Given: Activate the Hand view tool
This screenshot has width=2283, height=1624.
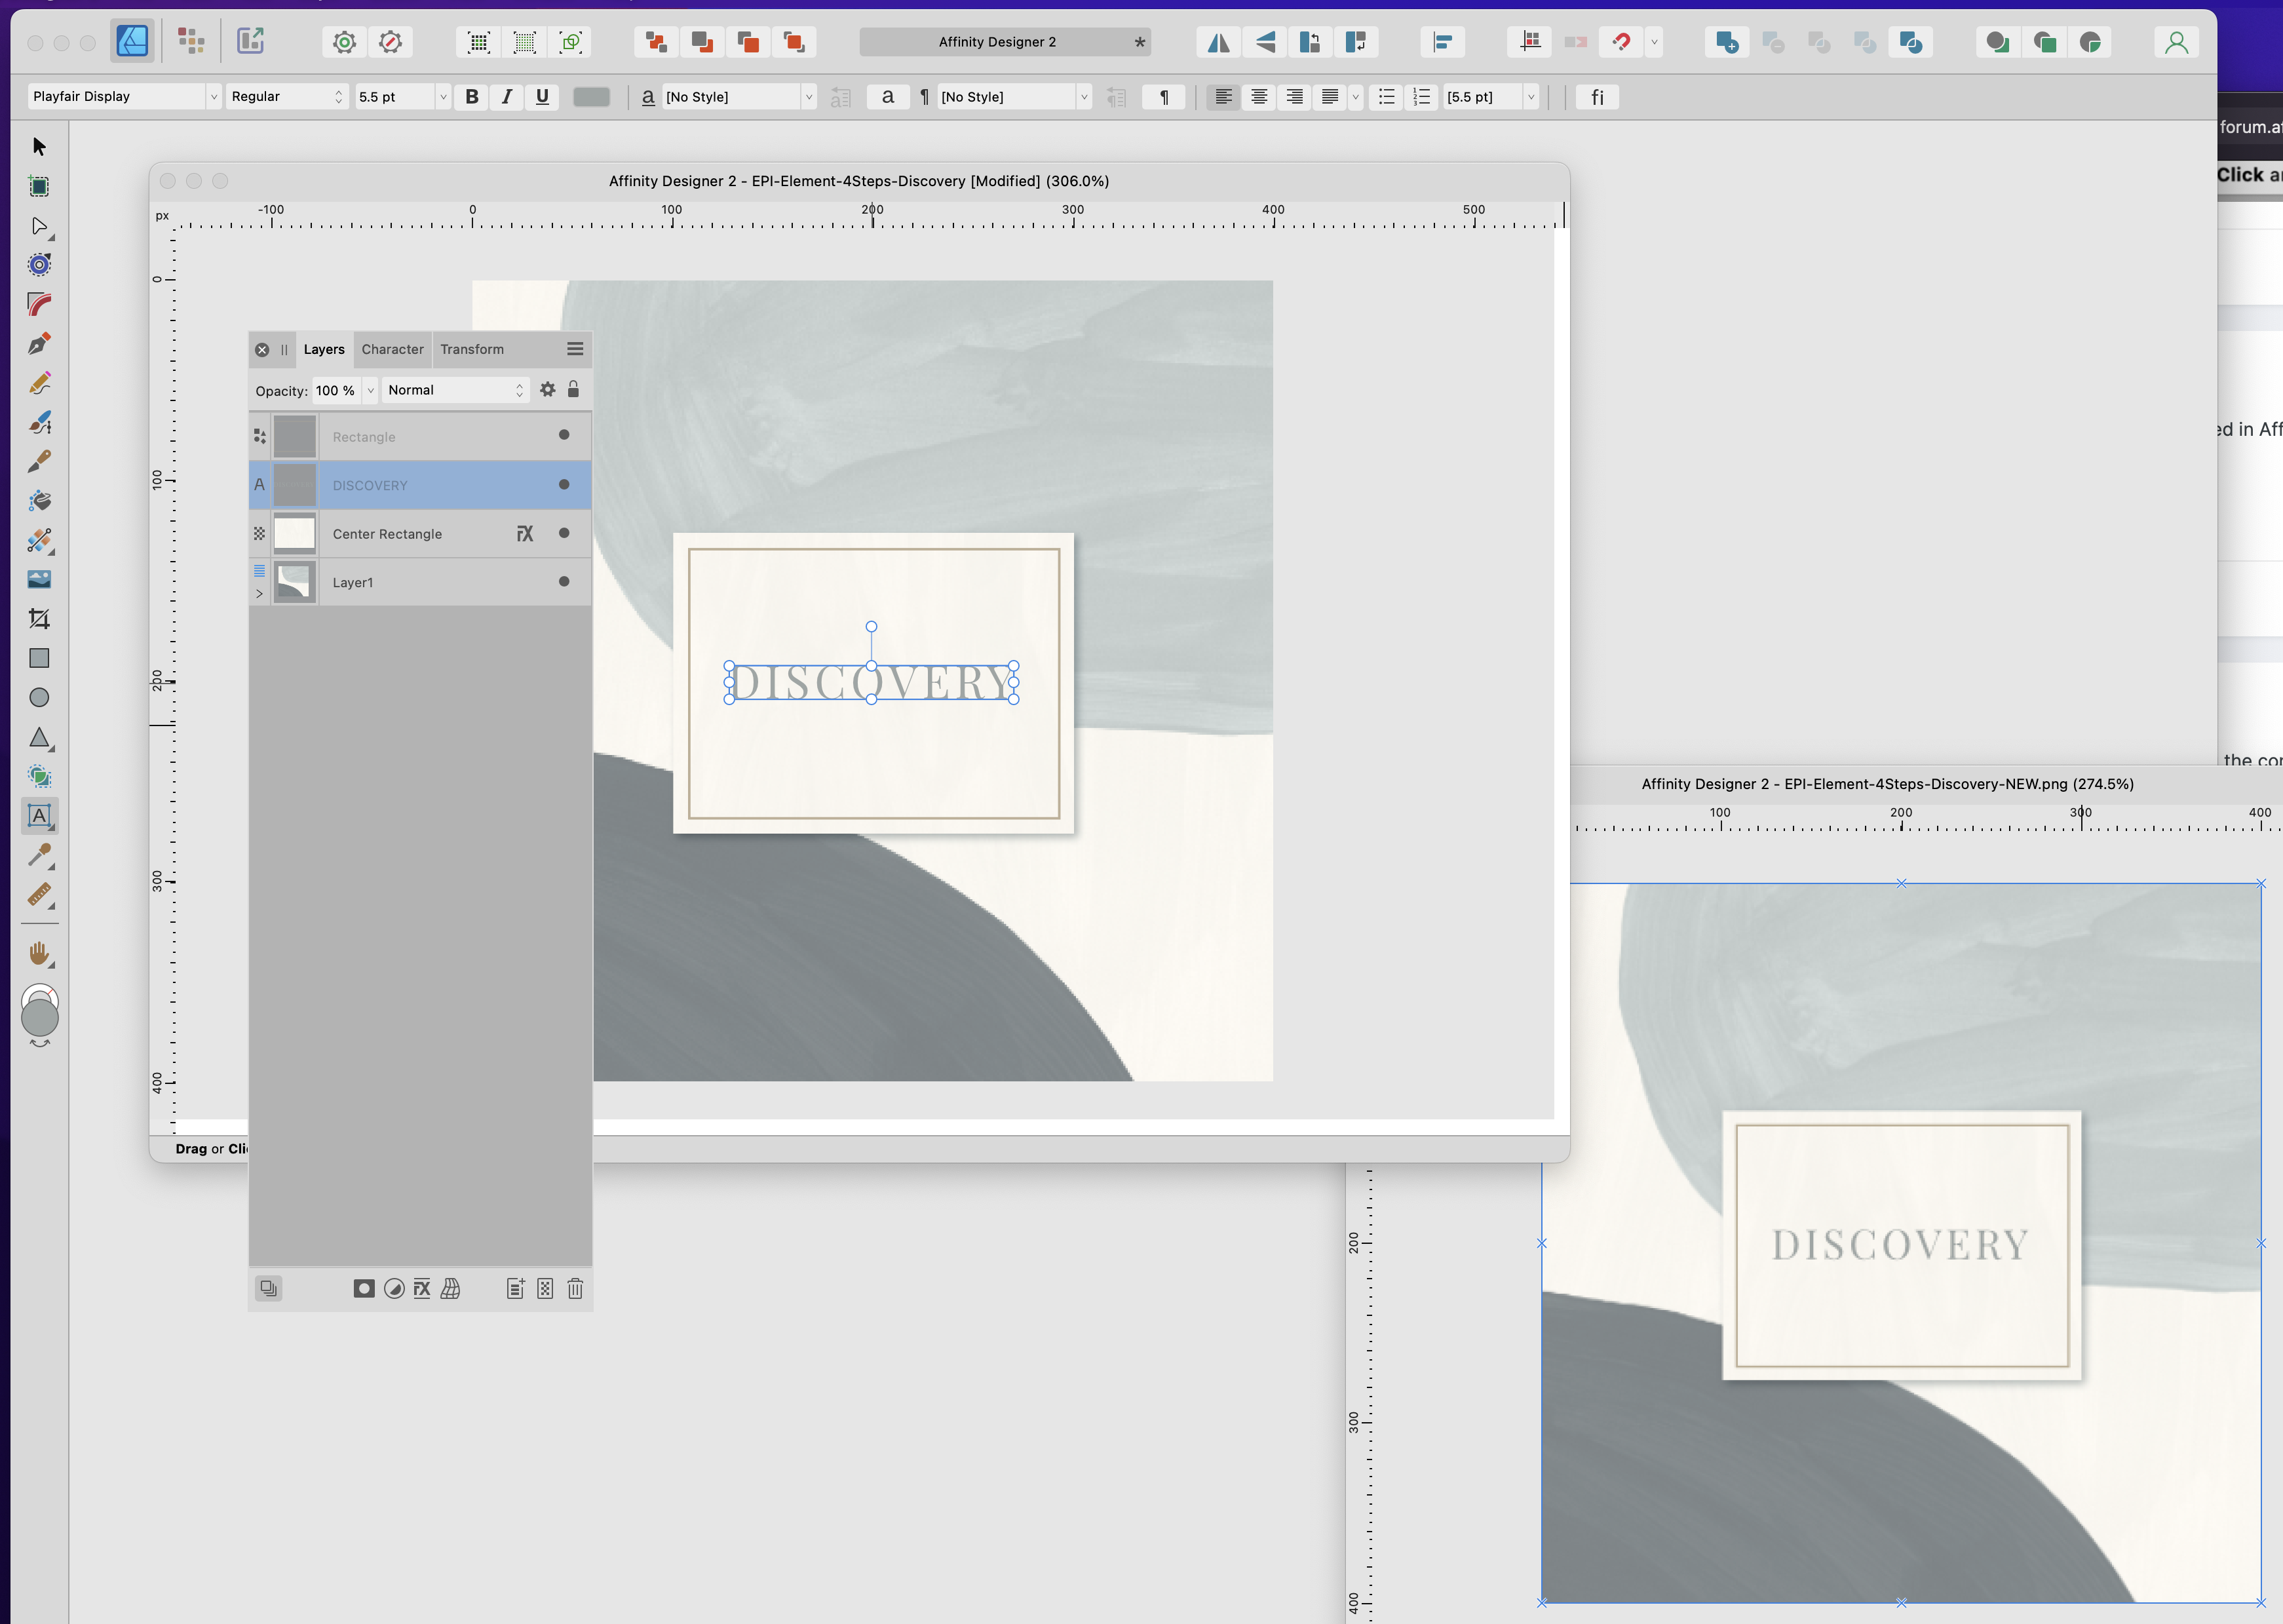Looking at the screenshot, I should tap(39, 953).
